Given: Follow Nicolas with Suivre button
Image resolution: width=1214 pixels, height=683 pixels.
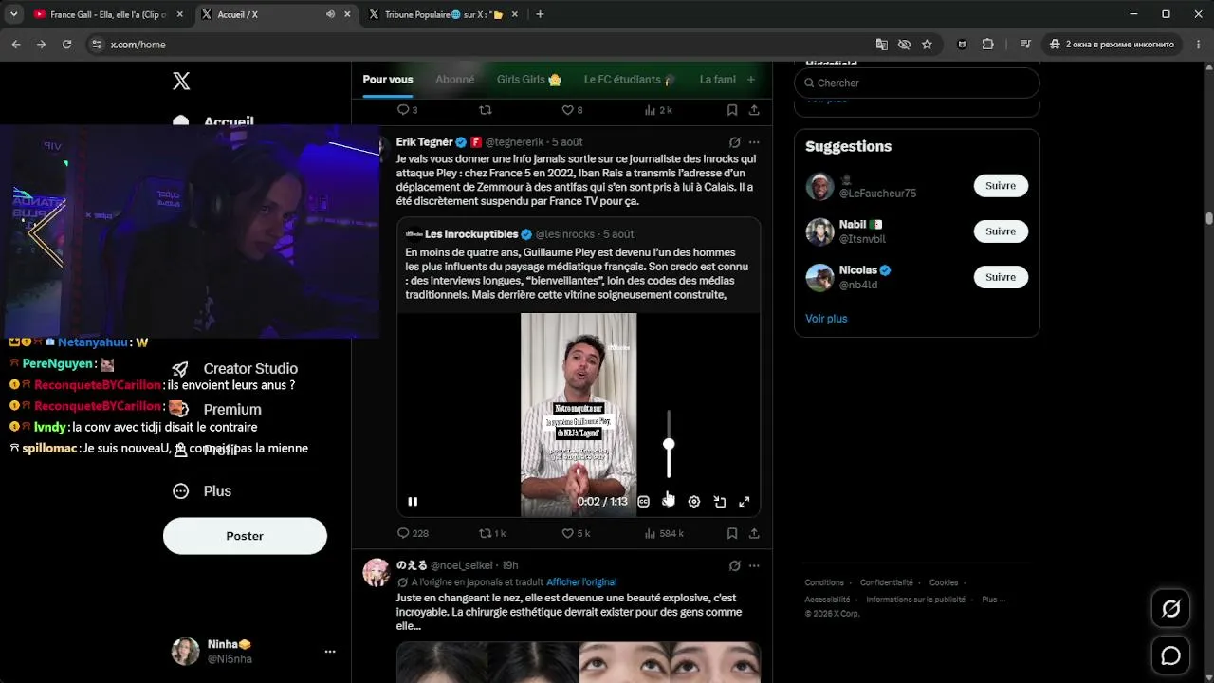Looking at the screenshot, I should 1001,277.
